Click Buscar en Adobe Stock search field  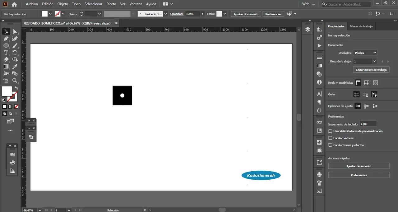[346, 4]
